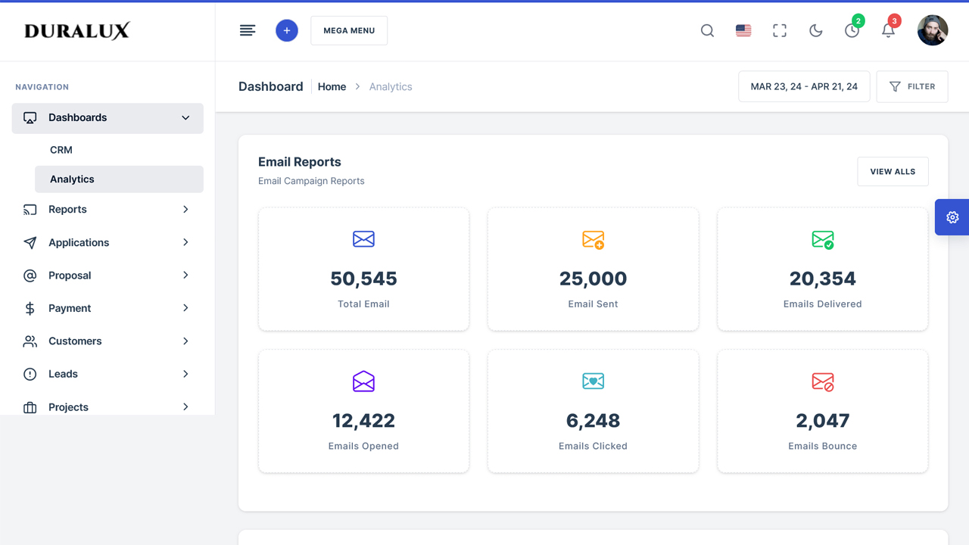Open the clock/history notifications icon
This screenshot has width=969, height=545.
(852, 30)
